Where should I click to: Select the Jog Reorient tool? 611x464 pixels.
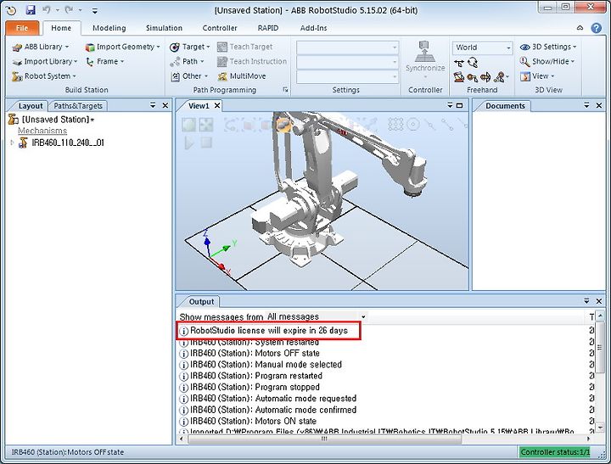(x=485, y=77)
